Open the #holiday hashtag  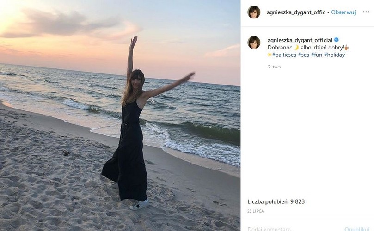point(334,55)
